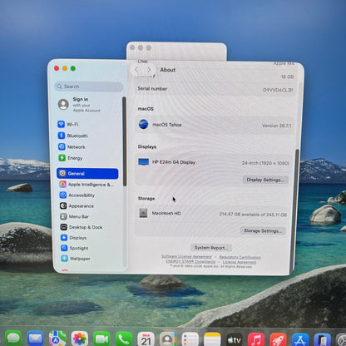Screen dimensions: 346x346
Task: Open Notes from the Dock
Action: (x=212, y=339)
